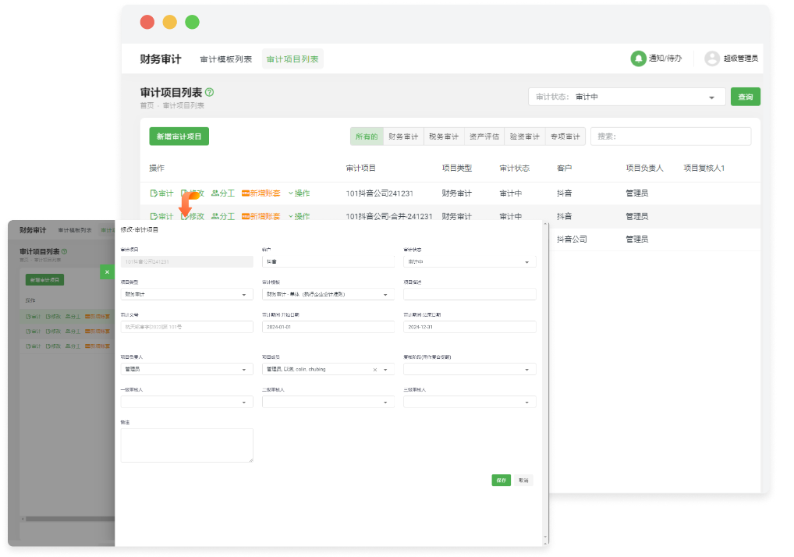Switch to the 税务审计 filter tab
Screen dimensions: 794x557
443,135
